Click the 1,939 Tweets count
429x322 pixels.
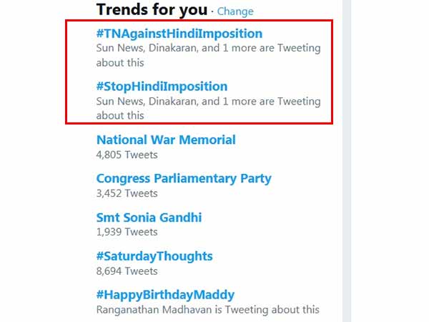click(127, 231)
